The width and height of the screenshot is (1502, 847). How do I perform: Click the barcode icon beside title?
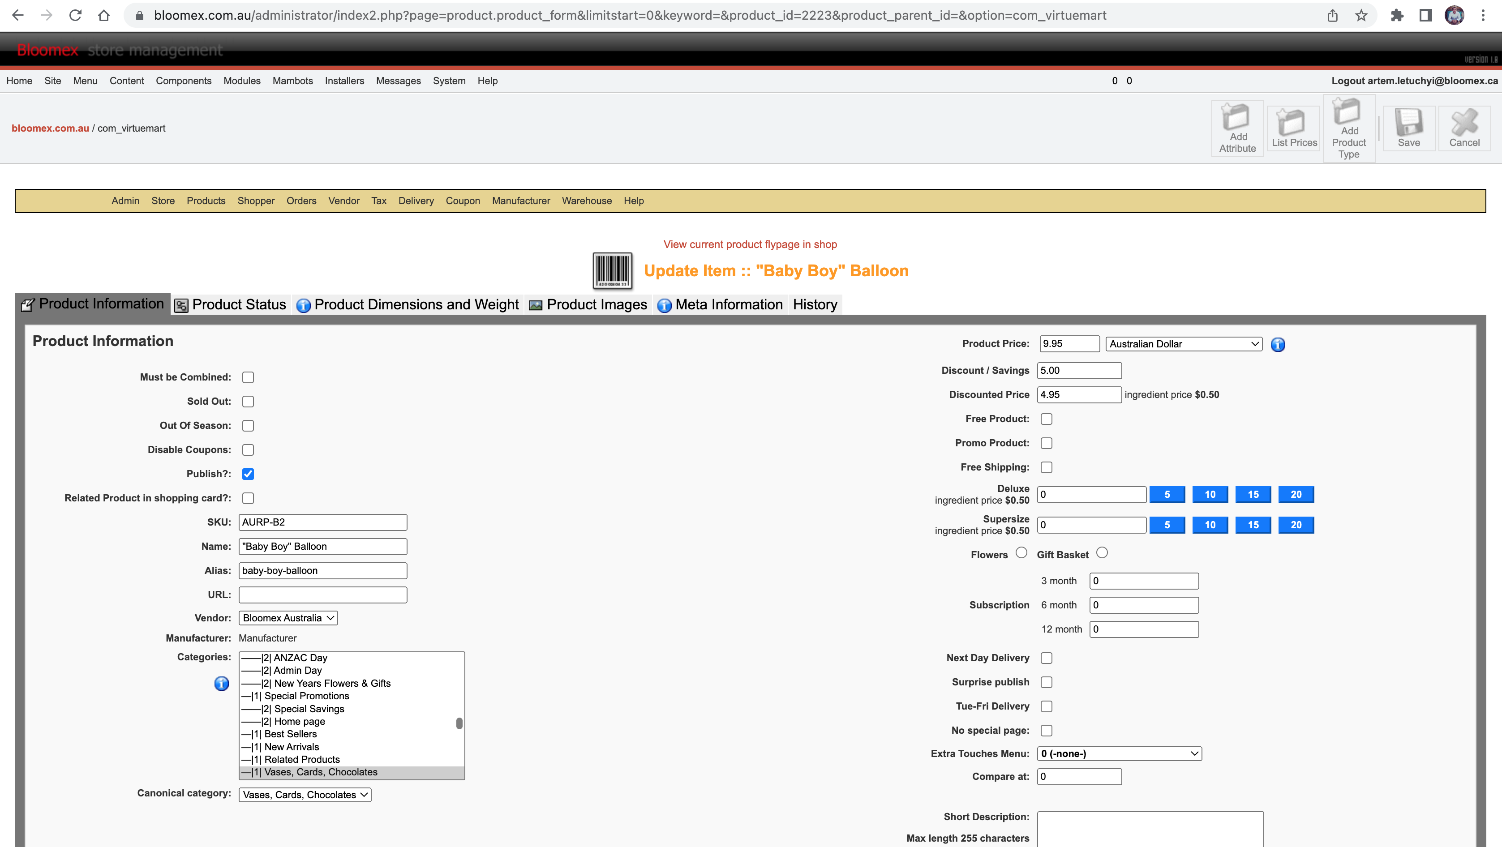(x=612, y=270)
